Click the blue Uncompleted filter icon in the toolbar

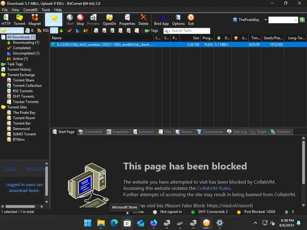point(77,31)
